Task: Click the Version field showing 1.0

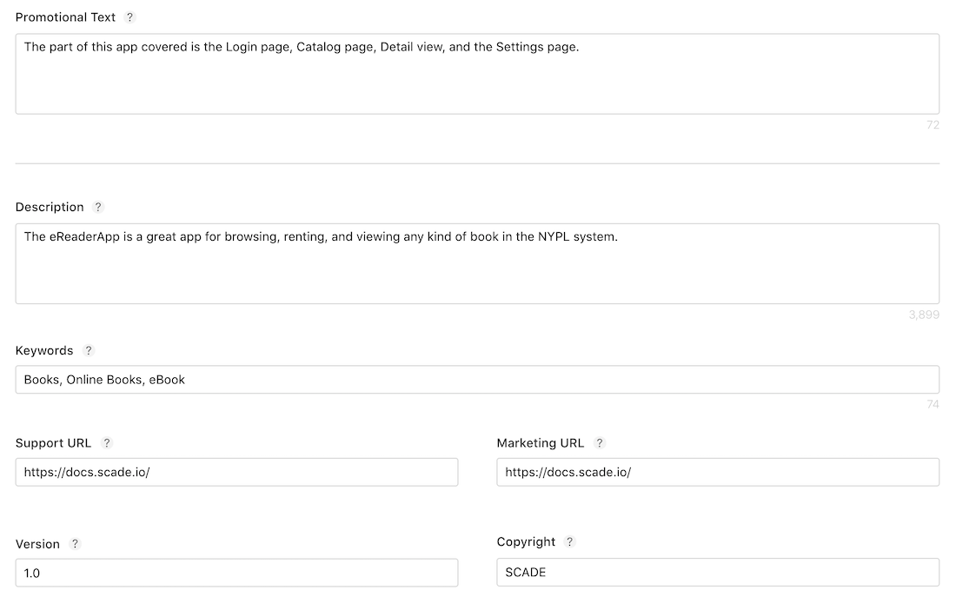Action: (236, 574)
